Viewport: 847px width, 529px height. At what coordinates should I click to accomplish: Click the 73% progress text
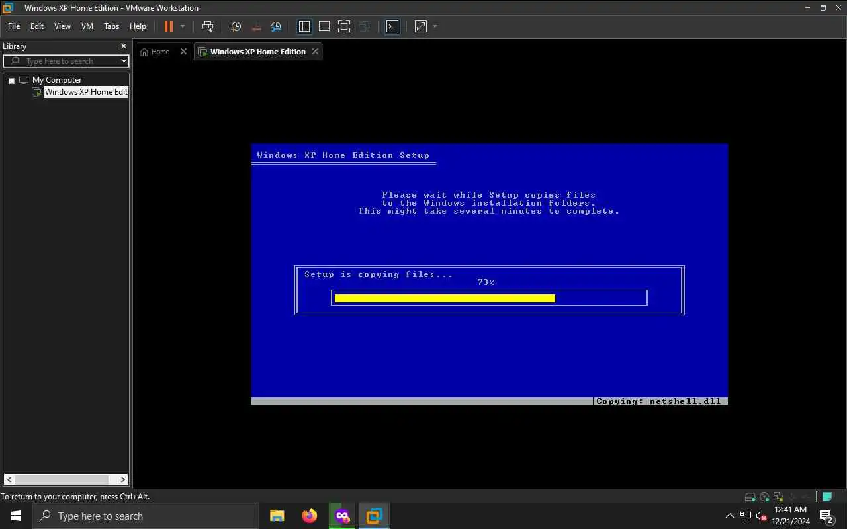click(x=486, y=282)
